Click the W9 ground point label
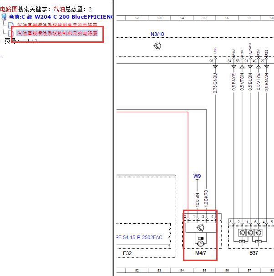 pyautogui.click(x=197, y=176)
